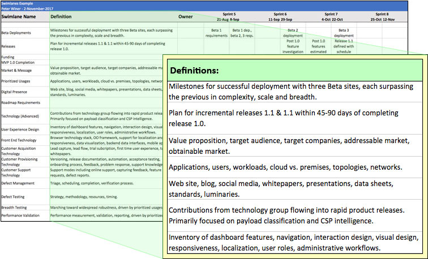Click 'Marching toward widespread robustness' cell

[x=106, y=208]
